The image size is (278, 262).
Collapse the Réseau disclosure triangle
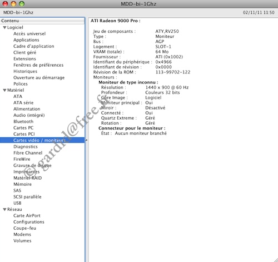pyautogui.click(x=5, y=210)
